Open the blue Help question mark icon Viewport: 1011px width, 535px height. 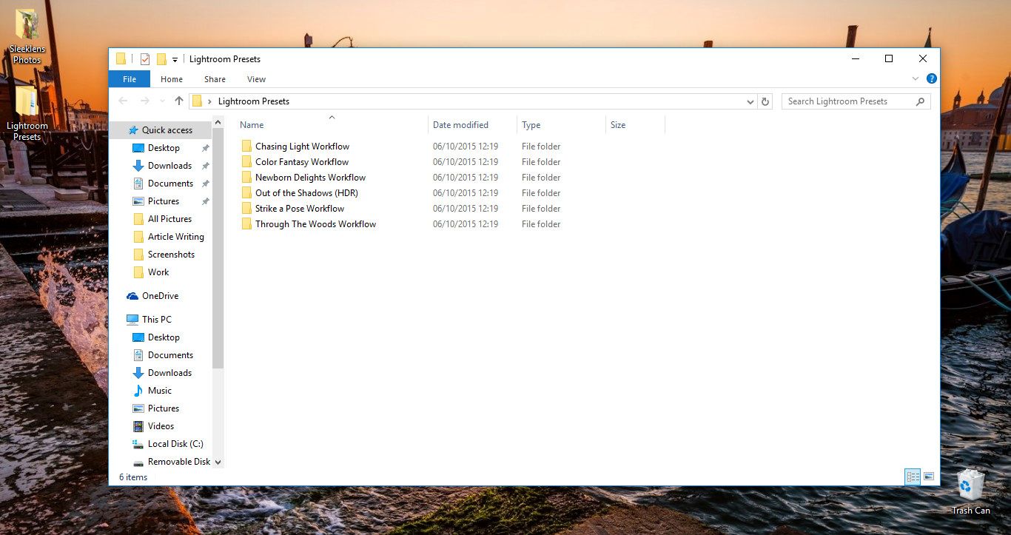(x=931, y=78)
